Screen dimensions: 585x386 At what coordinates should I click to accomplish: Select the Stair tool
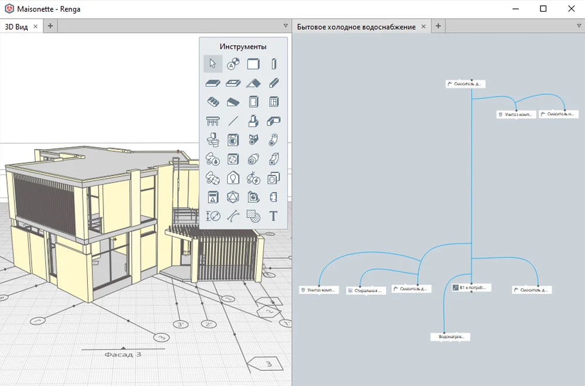pyautogui.click(x=213, y=102)
